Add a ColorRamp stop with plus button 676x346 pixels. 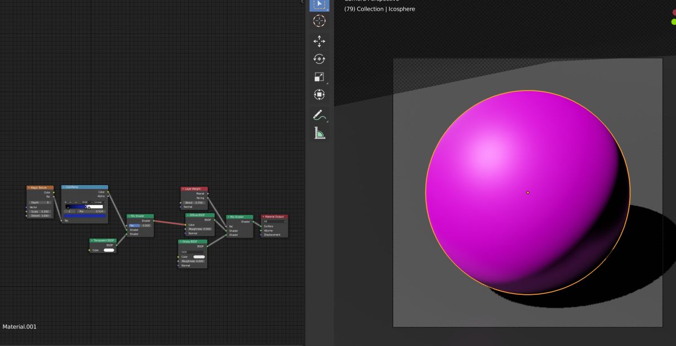[x=65, y=202]
